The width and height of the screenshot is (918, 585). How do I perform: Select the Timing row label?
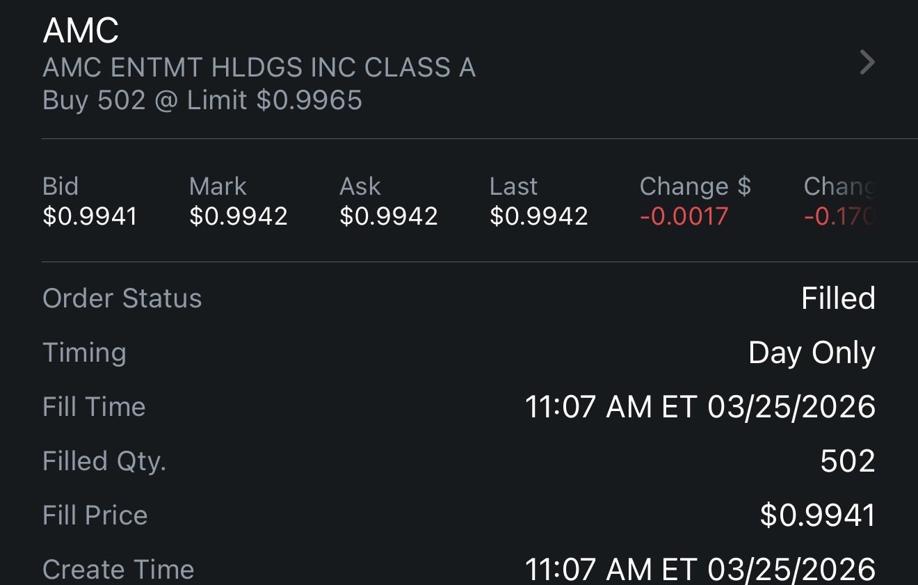(x=84, y=353)
